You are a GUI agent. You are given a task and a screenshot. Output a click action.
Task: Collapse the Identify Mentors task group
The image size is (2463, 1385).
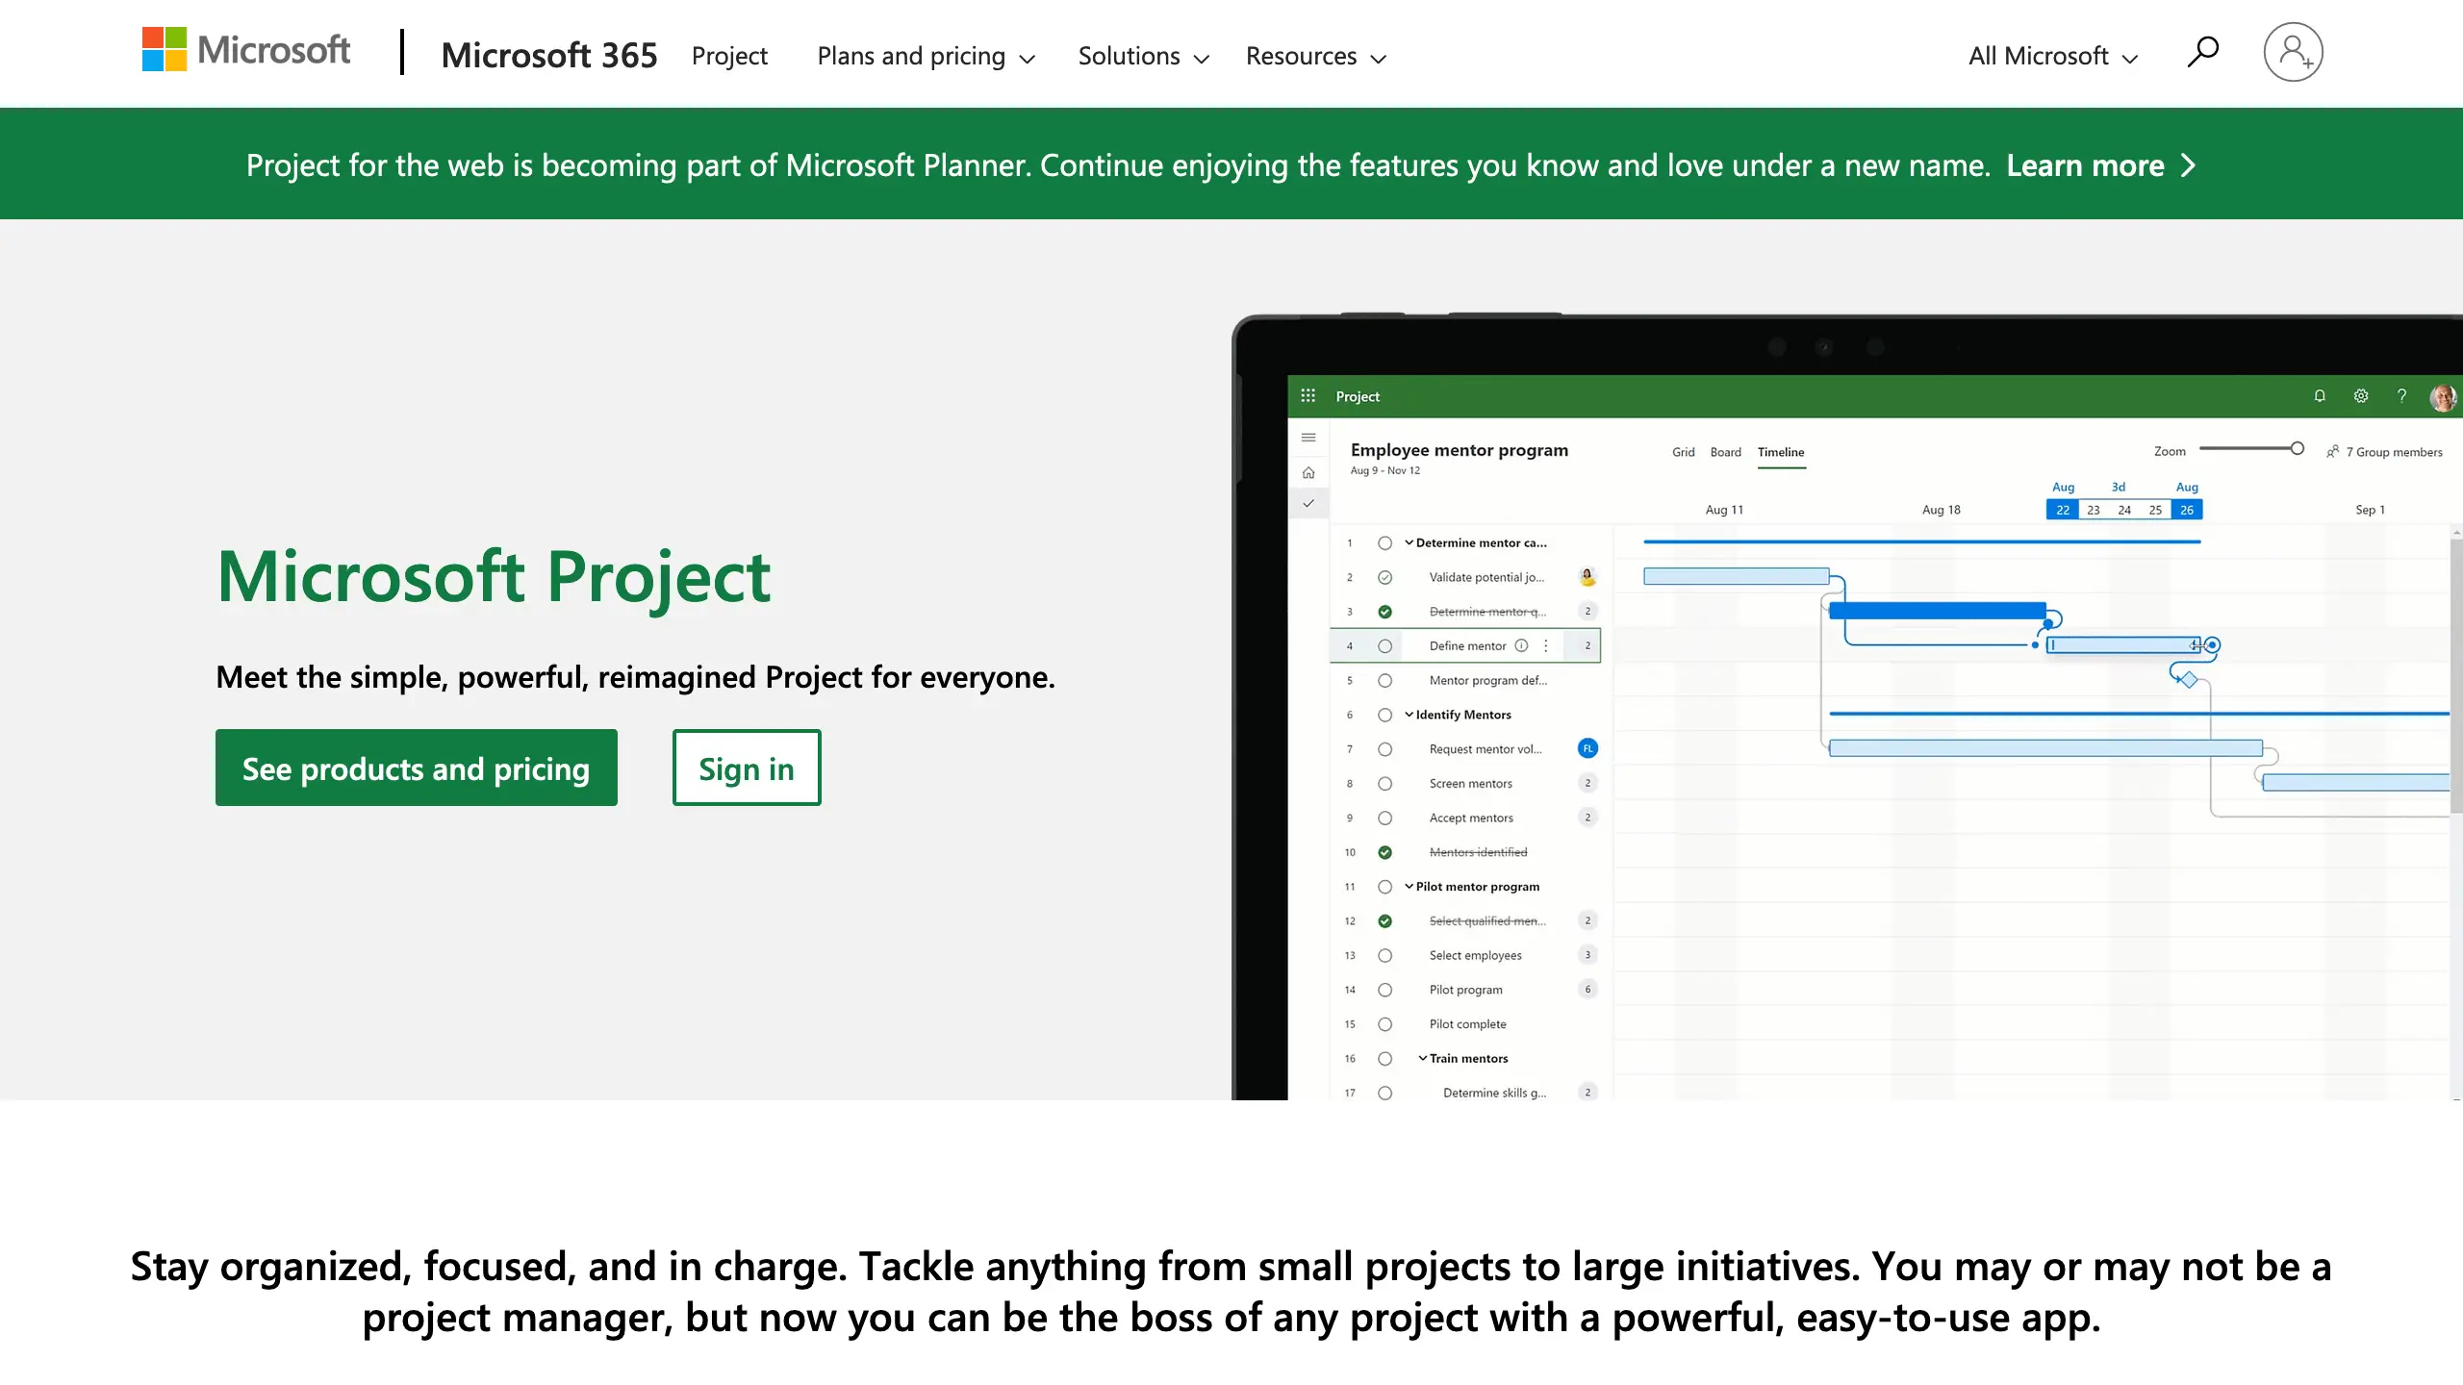(1409, 715)
